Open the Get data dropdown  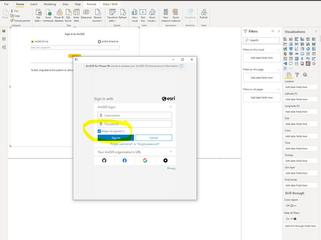point(38,15)
